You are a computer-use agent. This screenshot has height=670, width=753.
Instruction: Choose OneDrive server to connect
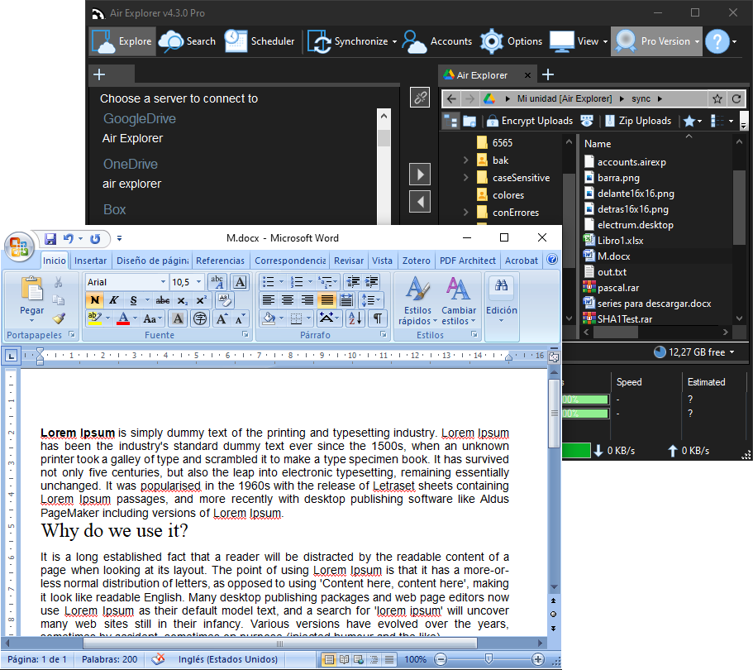pos(130,164)
